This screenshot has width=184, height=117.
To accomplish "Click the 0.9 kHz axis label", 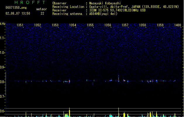I will [2, 67].
